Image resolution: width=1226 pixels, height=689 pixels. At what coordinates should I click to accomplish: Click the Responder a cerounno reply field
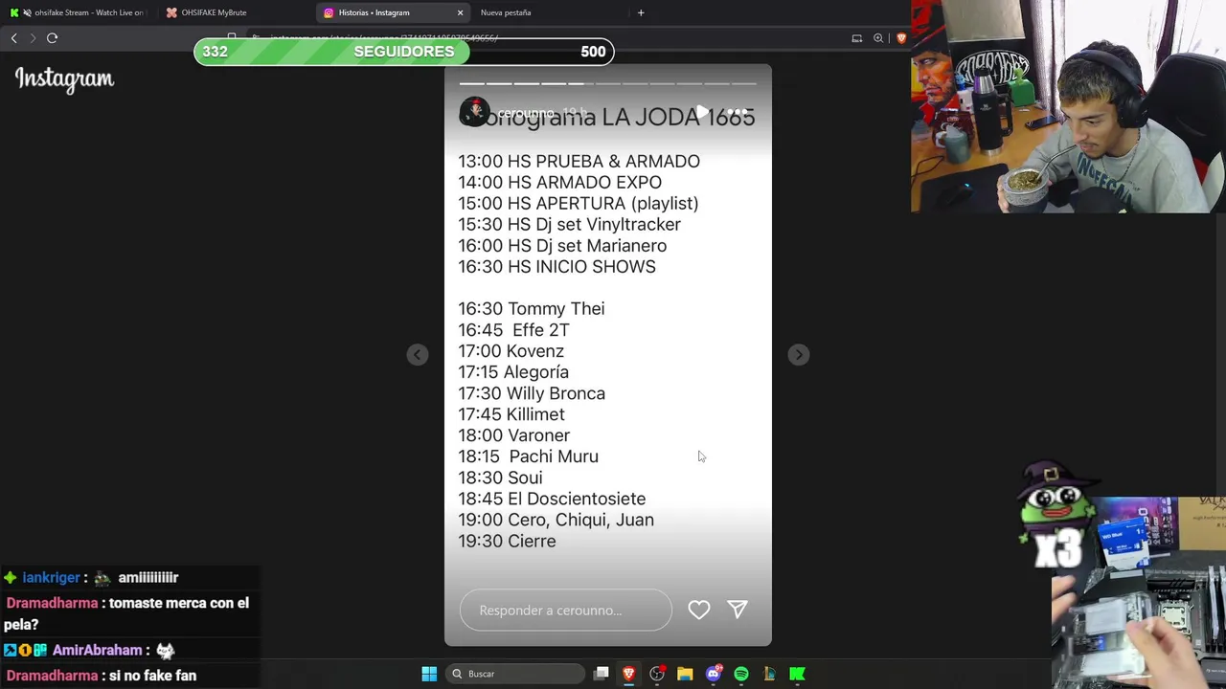click(565, 611)
